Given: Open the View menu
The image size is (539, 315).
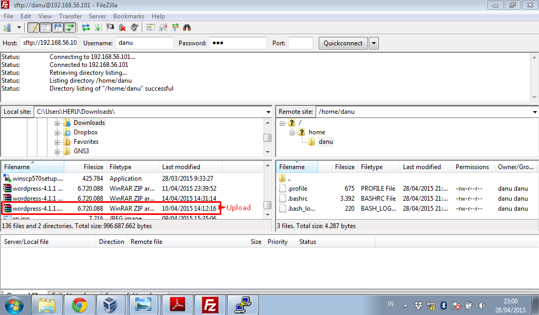Looking at the screenshot, I should click(45, 16).
